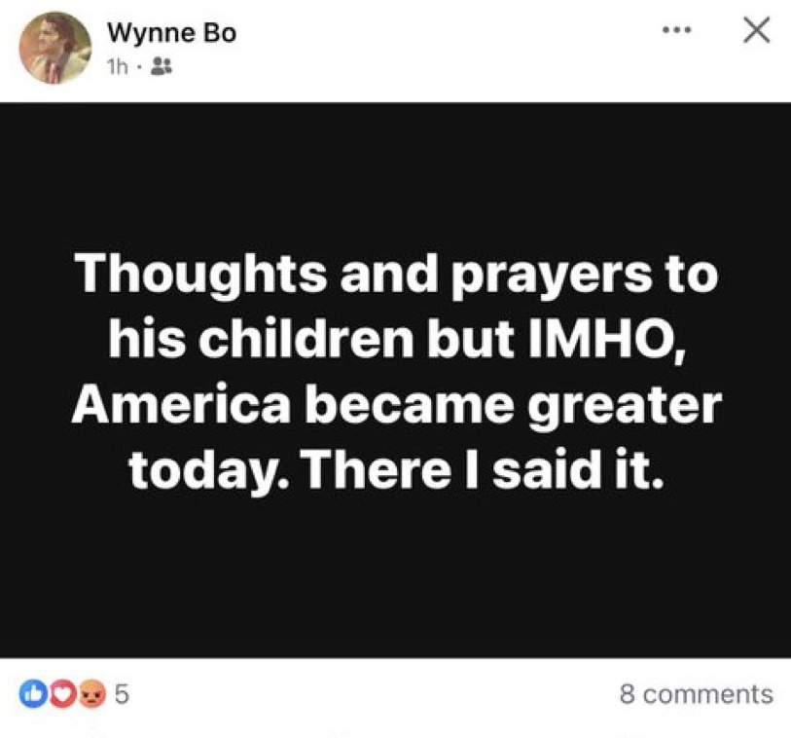Click 'America became greater' text line
The height and width of the screenshot is (738, 791).
point(397,404)
